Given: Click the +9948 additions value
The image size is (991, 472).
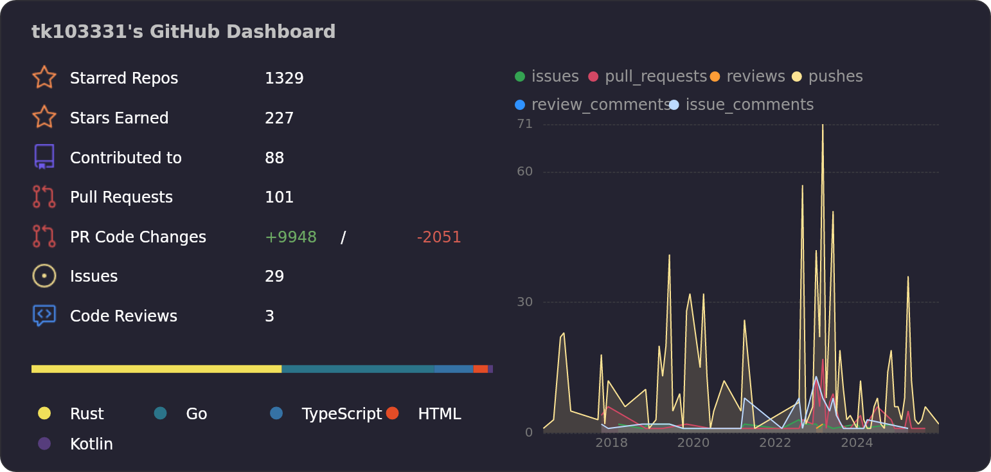Looking at the screenshot, I should click(x=291, y=237).
